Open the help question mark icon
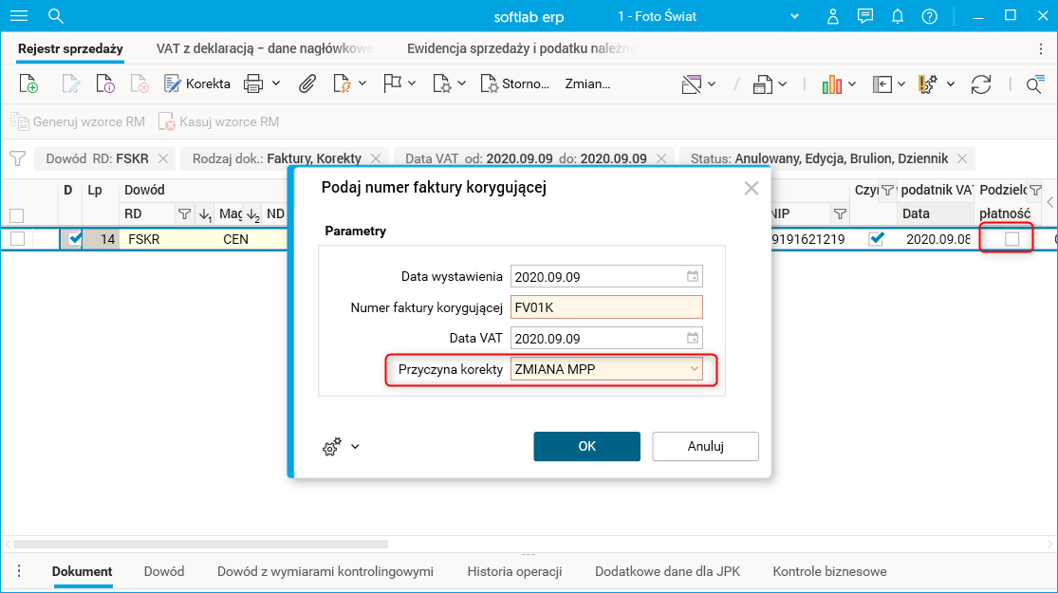The height and width of the screenshot is (593, 1058). point(930,16)
